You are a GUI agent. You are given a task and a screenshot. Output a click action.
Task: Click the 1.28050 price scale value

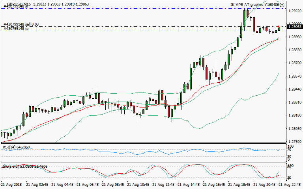point(295,129)
